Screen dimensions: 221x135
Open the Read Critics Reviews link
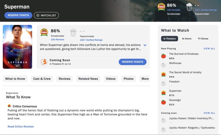21,126
